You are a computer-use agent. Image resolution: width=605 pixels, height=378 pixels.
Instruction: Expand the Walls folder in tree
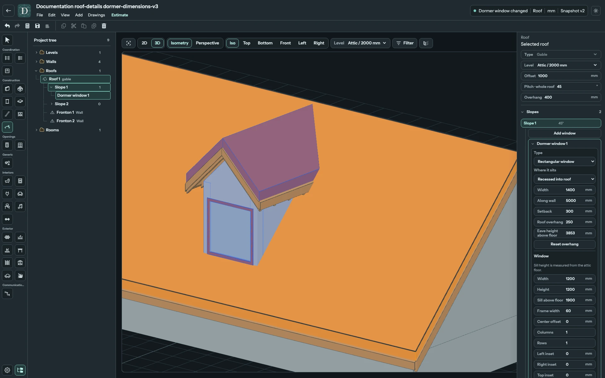[37, 62]
